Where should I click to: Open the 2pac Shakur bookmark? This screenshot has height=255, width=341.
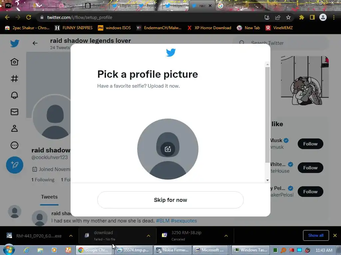(x=27, y=28)
